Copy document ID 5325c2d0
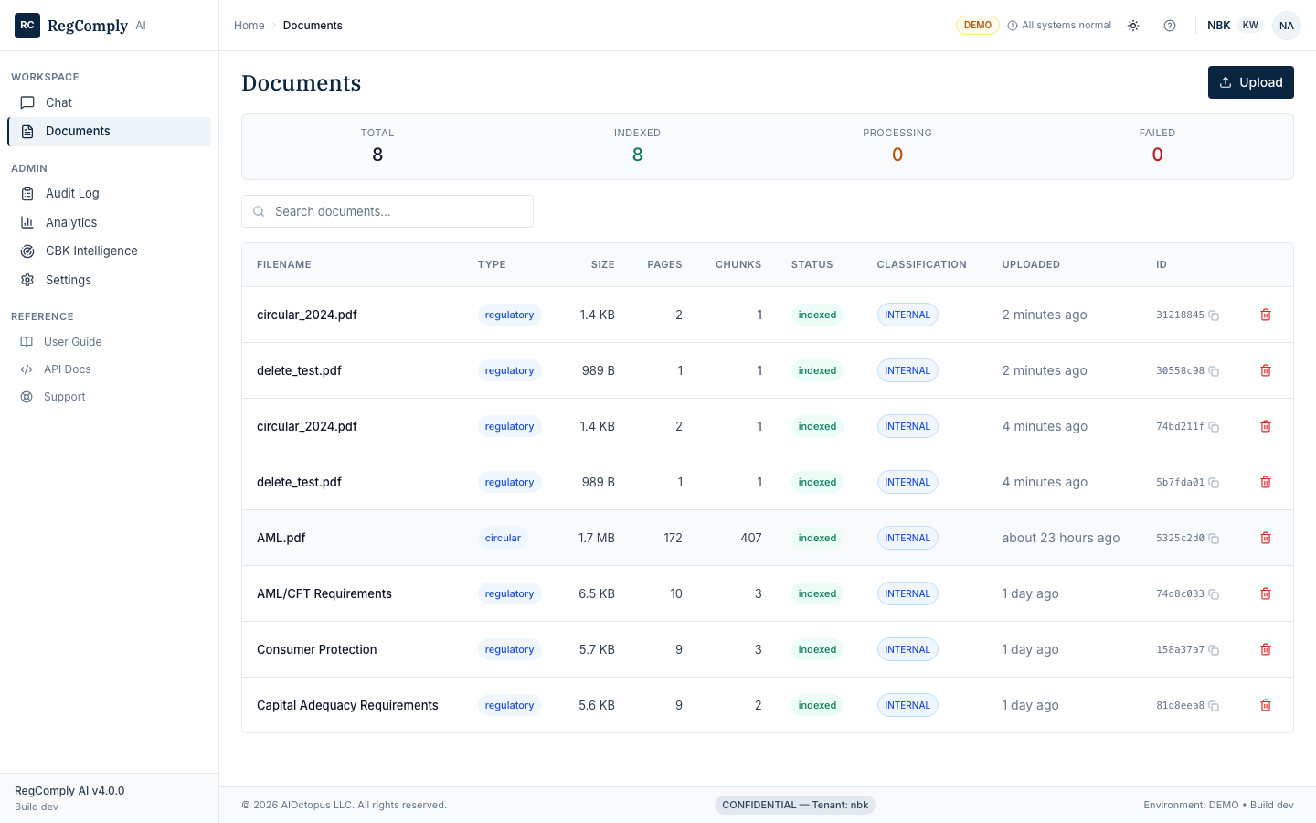This screenshot has width=1316, height=823. tap(1214, 539)
